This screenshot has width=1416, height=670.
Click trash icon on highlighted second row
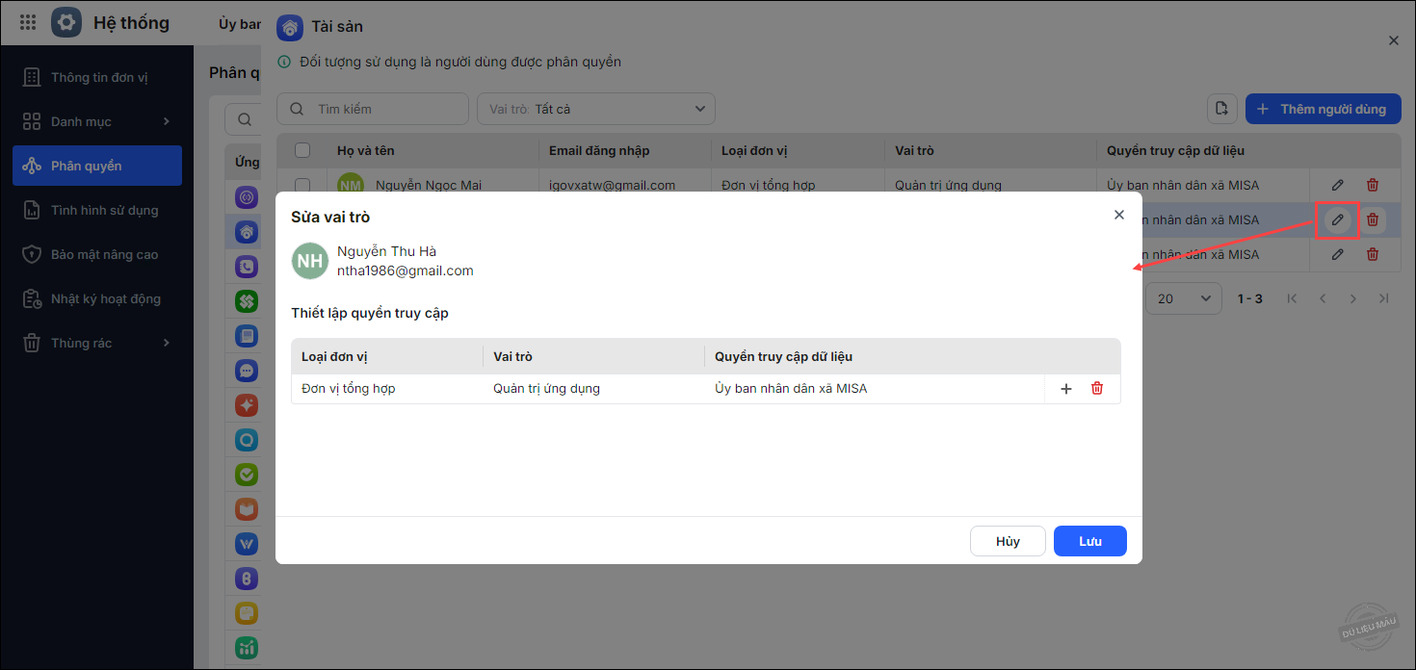(1373, 219)
